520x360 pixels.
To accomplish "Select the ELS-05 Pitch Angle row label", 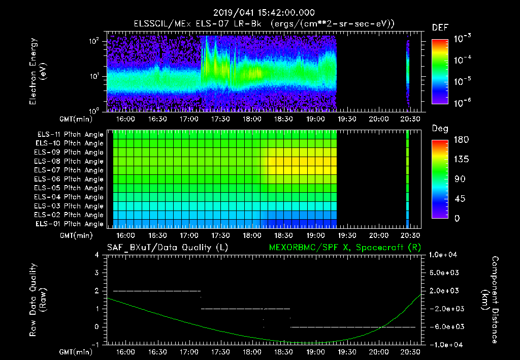I will pos(69,188).
